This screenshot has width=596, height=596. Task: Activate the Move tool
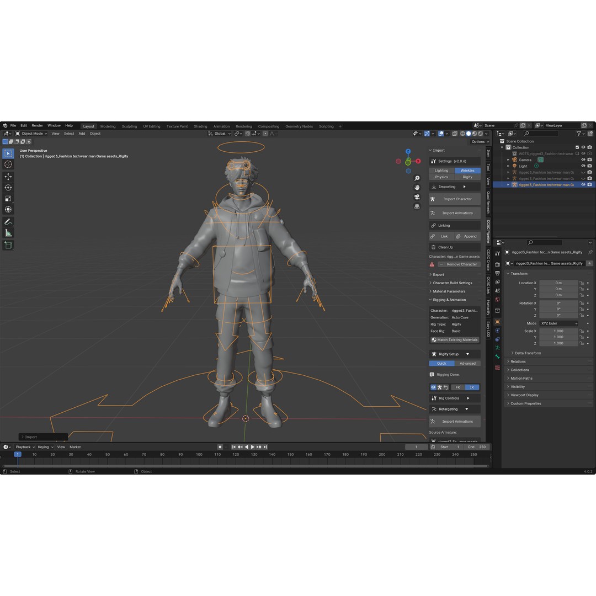click(8, 177)
